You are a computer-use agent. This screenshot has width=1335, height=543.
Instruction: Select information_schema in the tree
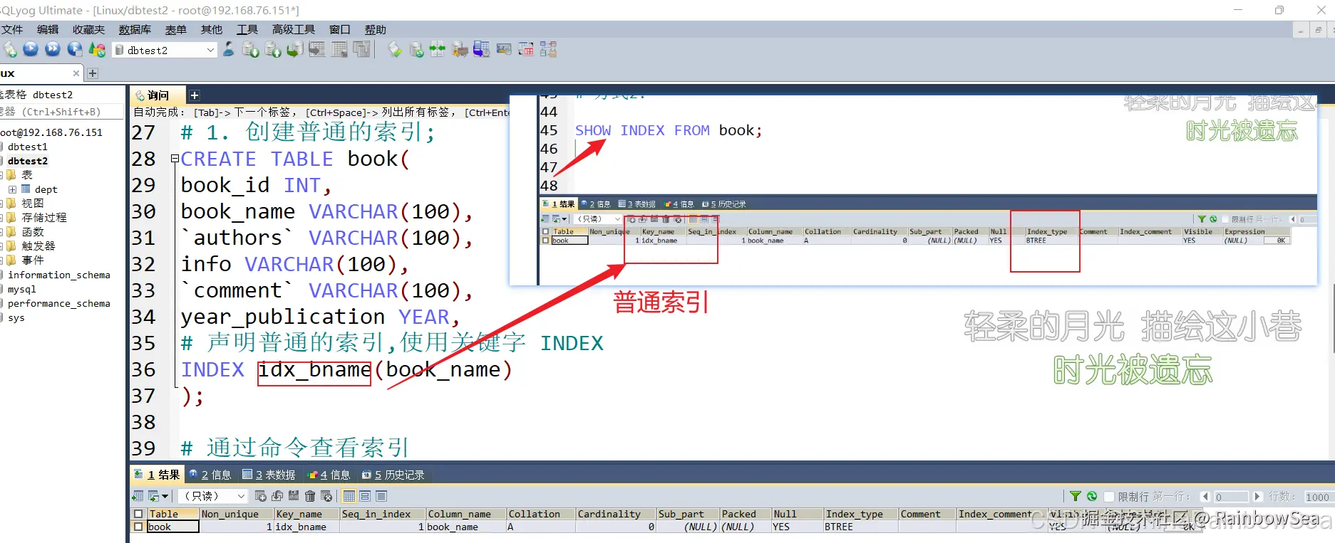point(59,275)
